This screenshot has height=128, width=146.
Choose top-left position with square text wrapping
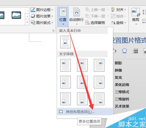tap(65, 65)
